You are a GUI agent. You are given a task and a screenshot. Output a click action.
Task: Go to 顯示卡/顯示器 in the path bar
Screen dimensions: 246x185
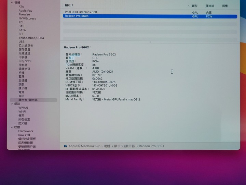pyautogui.click(x=124, y=146)
